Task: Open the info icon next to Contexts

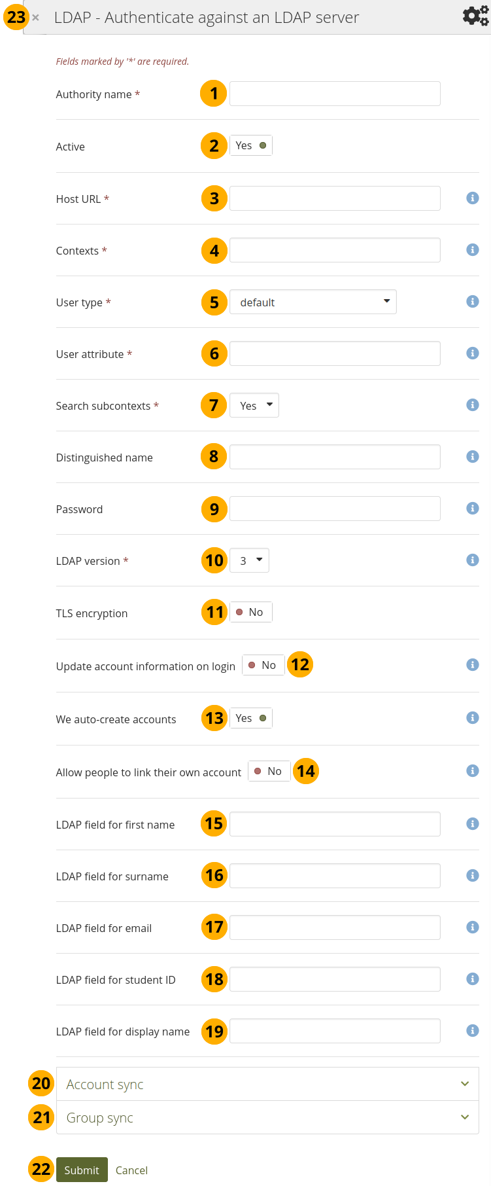Action: (x=472, y=249)
